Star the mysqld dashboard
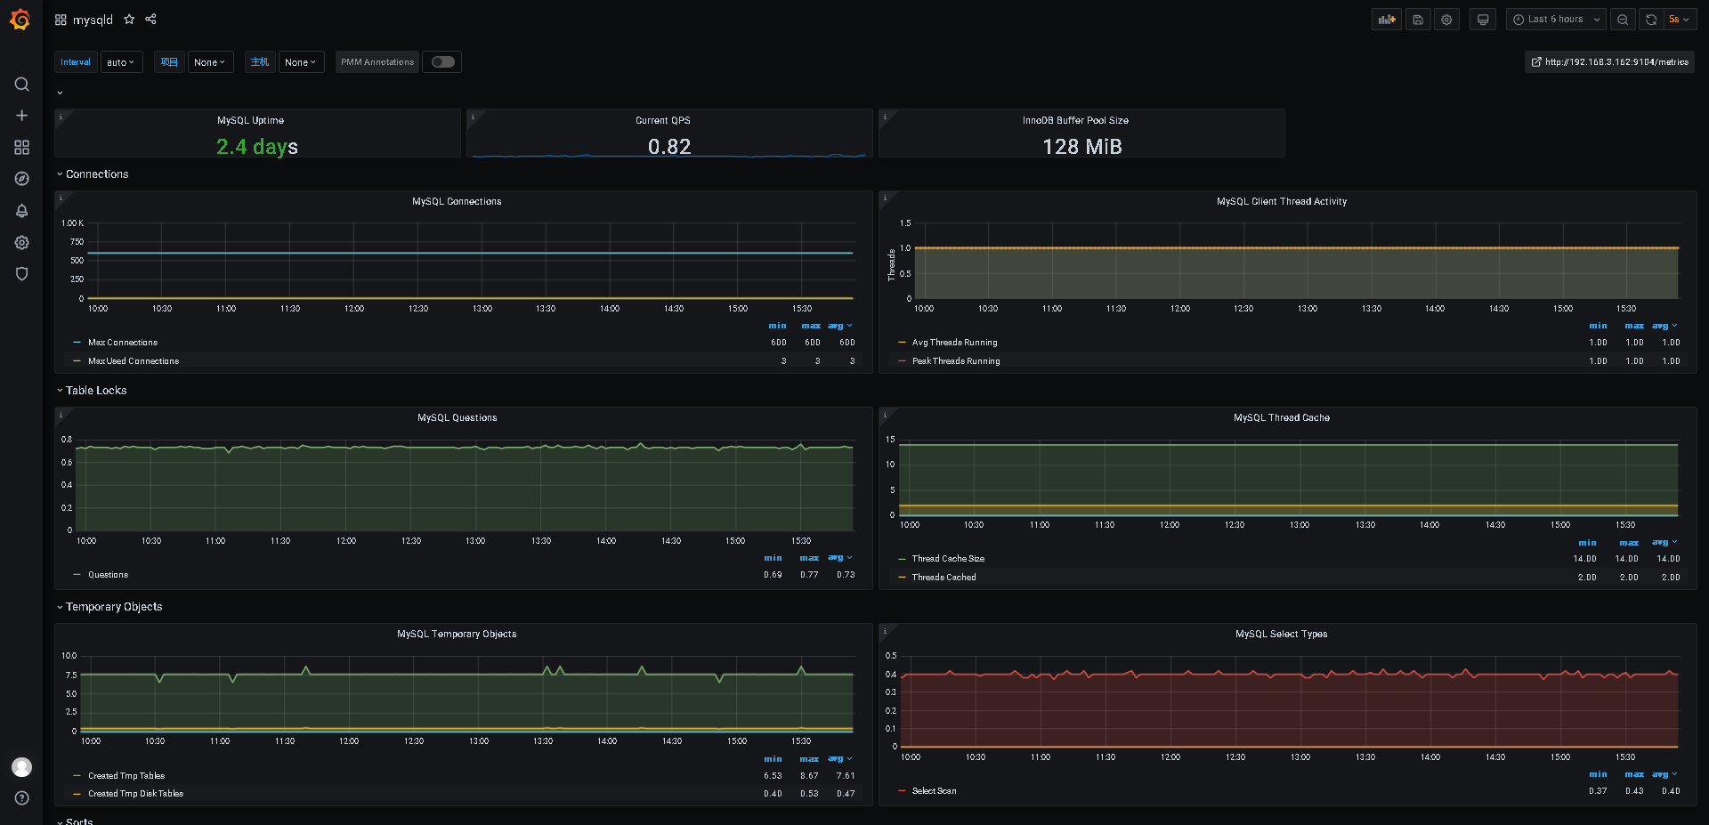Viewport: 1709px width, 825px height. (129, 20)
